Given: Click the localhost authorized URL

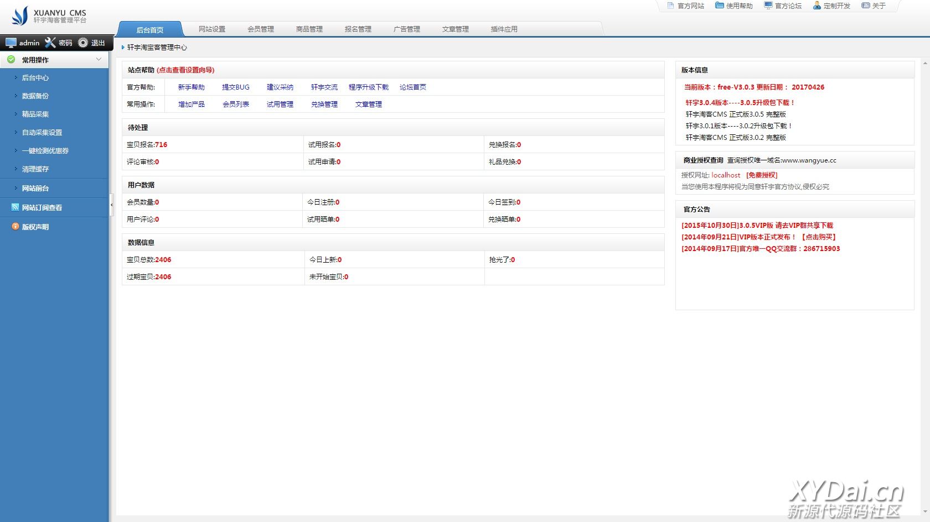Looking at the screenshot, I should 726,175.
